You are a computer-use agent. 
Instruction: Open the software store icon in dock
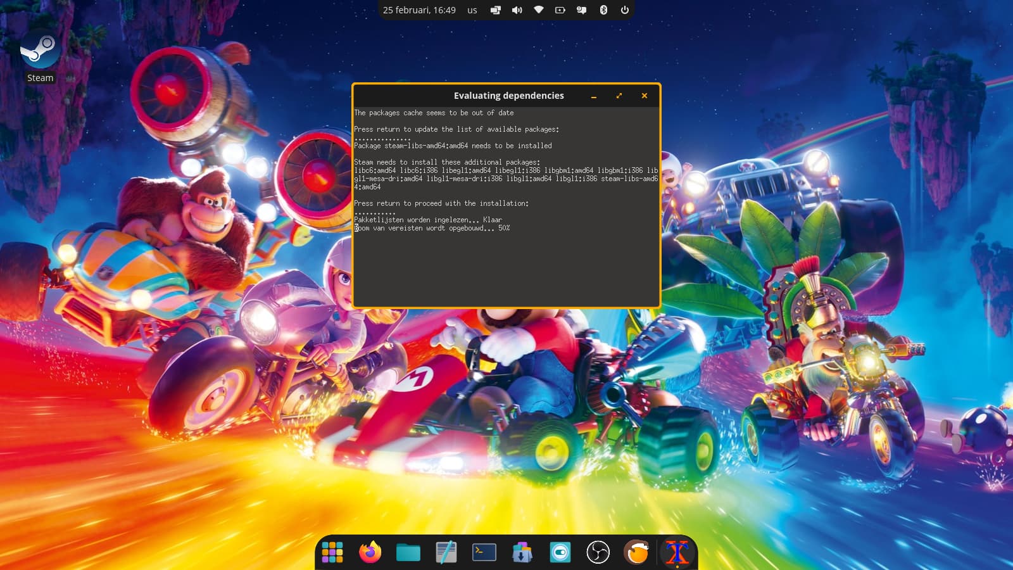point(522,552)
